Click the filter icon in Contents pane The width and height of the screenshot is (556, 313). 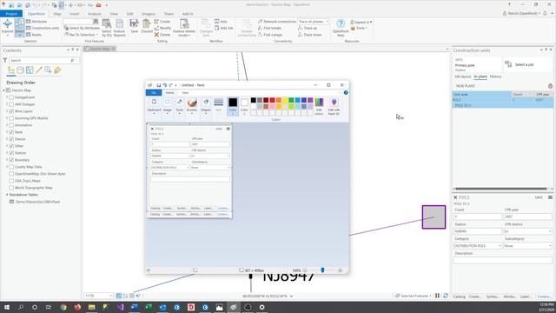(x=5, y=60)
